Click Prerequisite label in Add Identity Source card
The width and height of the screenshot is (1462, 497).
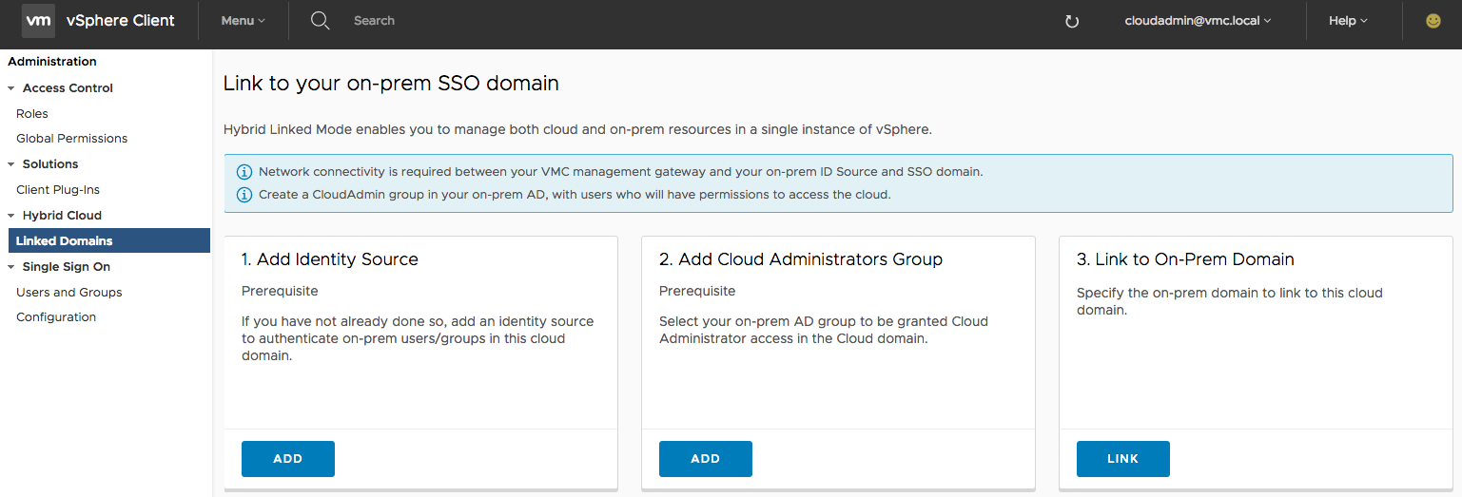coord(280,291)
